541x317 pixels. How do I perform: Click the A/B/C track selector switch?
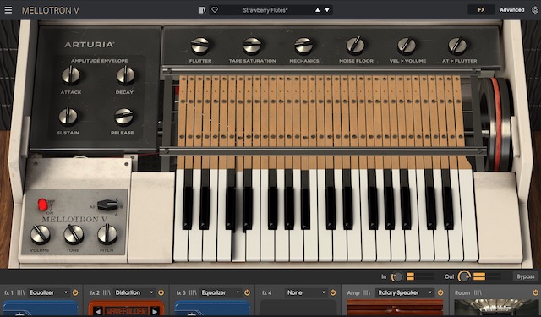[x=107, y=205]
